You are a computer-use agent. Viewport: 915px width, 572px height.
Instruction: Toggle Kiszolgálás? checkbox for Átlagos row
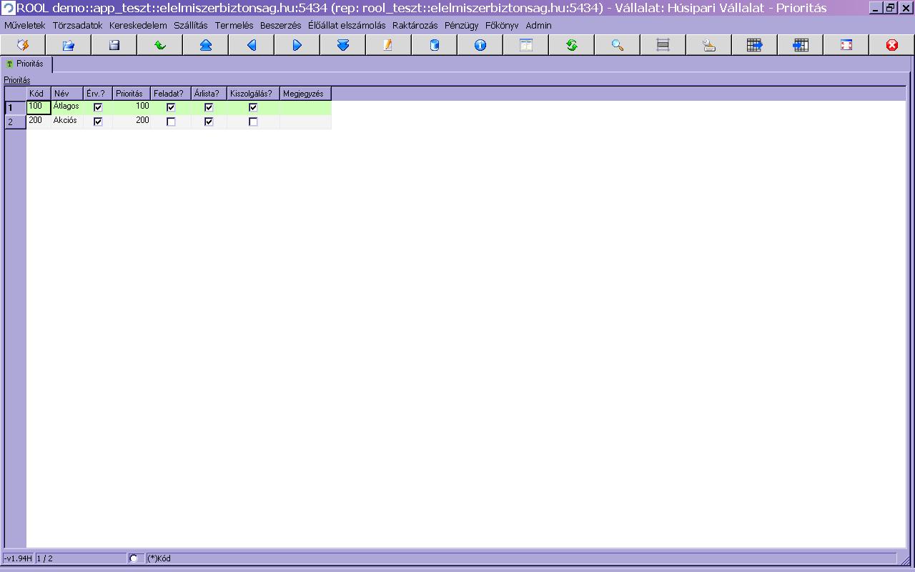click(x=253, y=107)
